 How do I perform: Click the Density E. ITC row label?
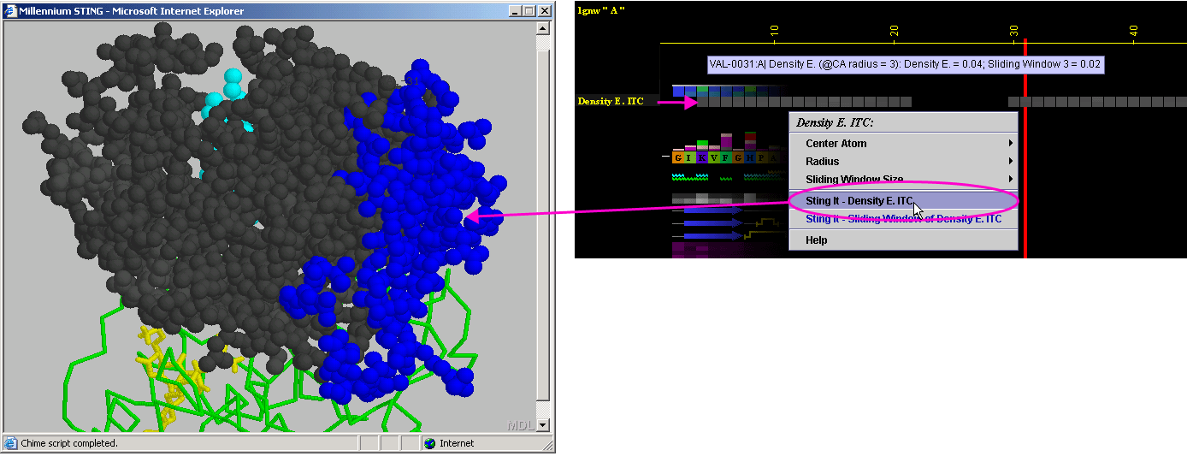[x=611, y=102]
